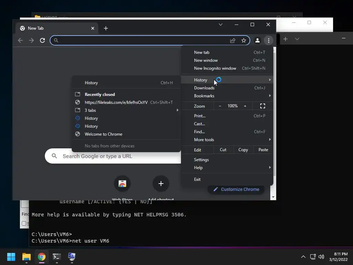Click the three-dot Chrome menu icon
353x265 pixels.
[269, 40]
